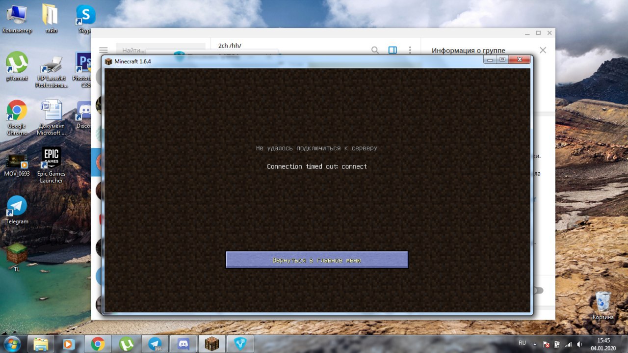Select the Microsoft document file on desktop

click(x=51, y=118)
